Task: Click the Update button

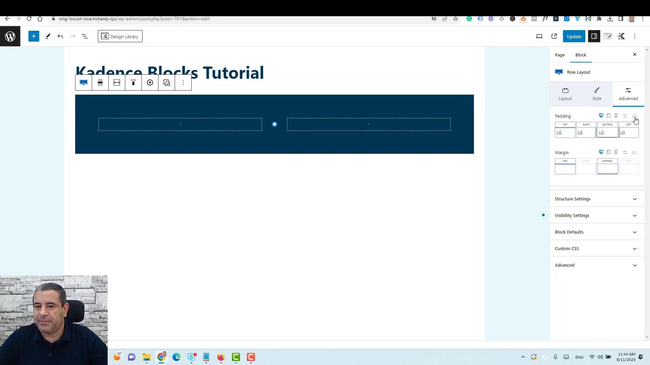Action: [574, 36]
